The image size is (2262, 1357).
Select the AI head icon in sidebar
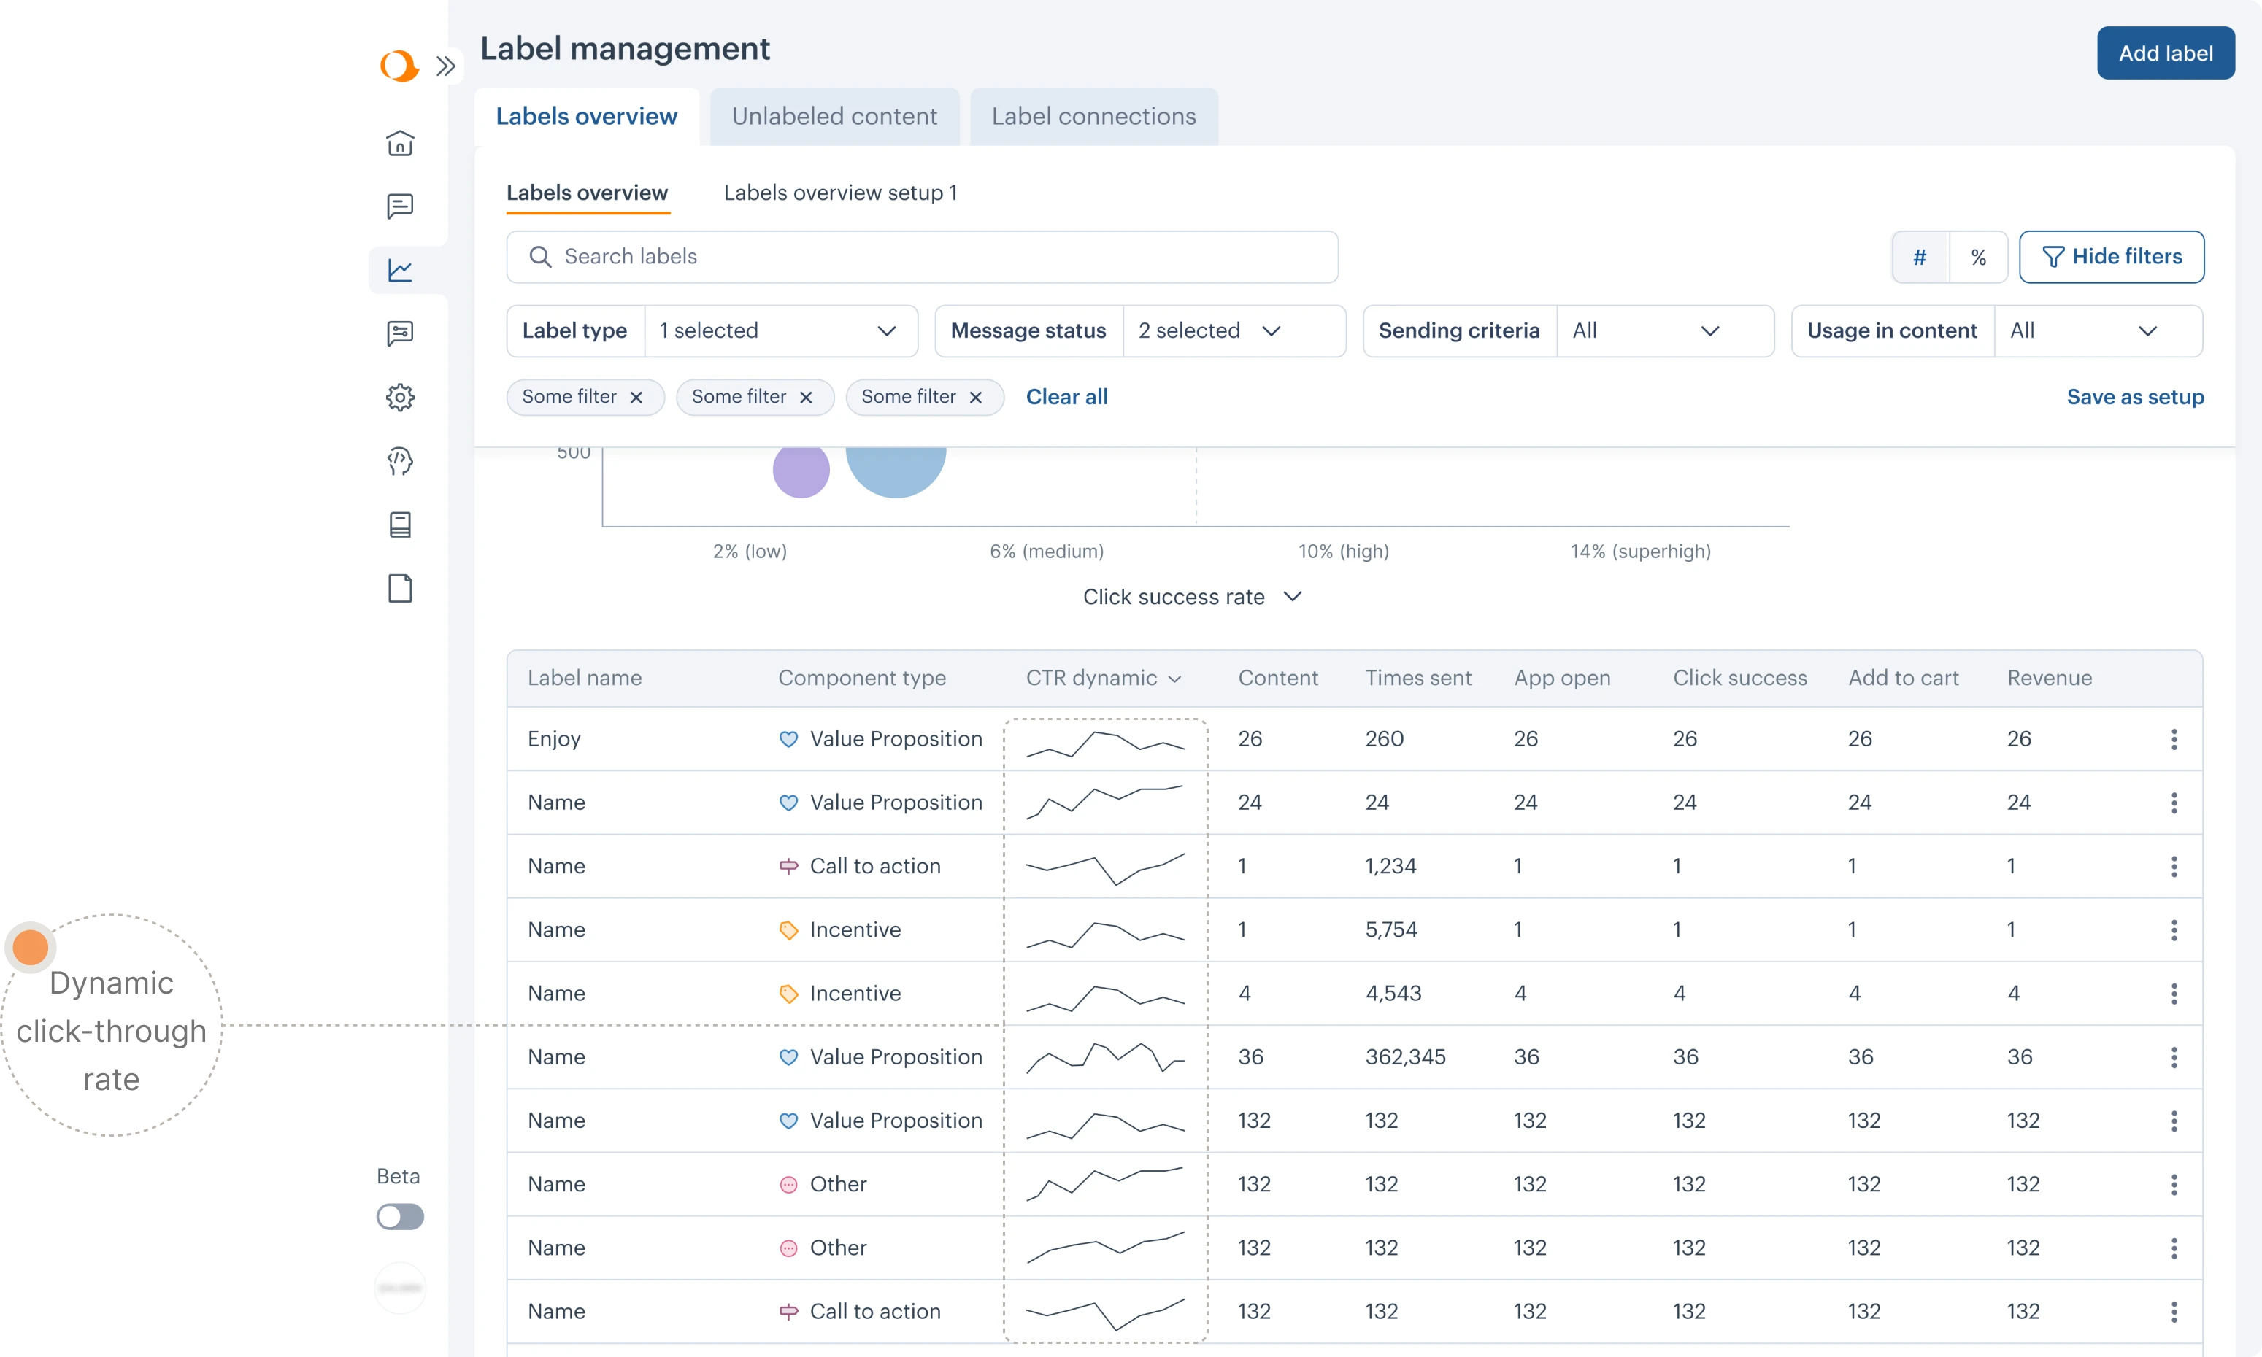coord(400,461)
